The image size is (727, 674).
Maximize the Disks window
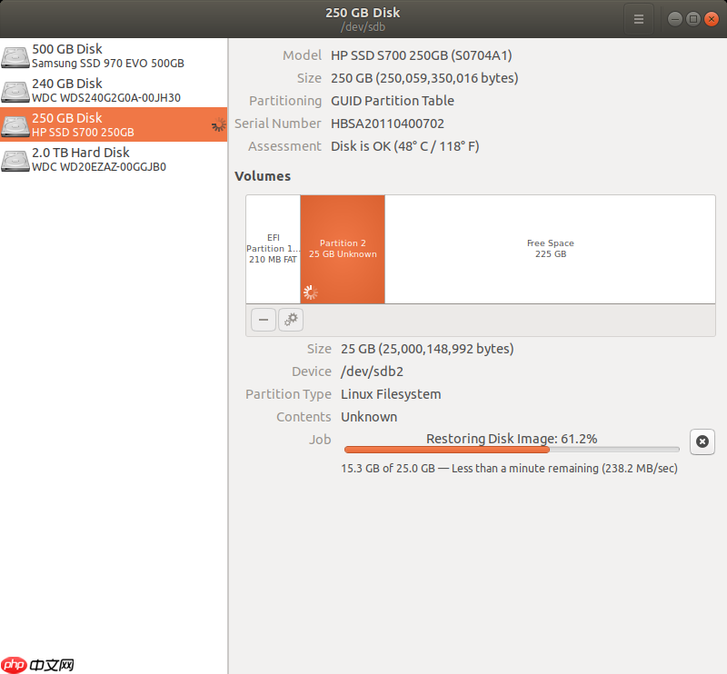[x=693, y=19]
